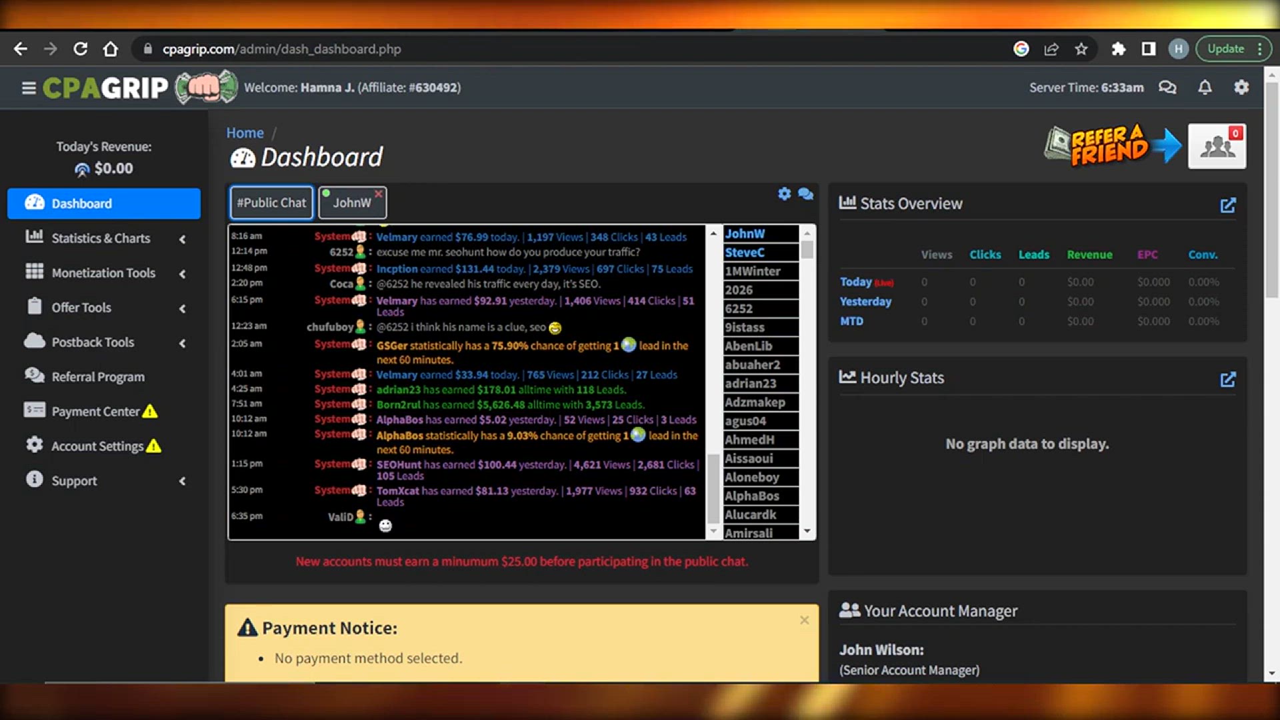Image resolution: width=1280 pixels, height=720 pixels.
Task: Click the MTD row label
Action: [851, 321]
